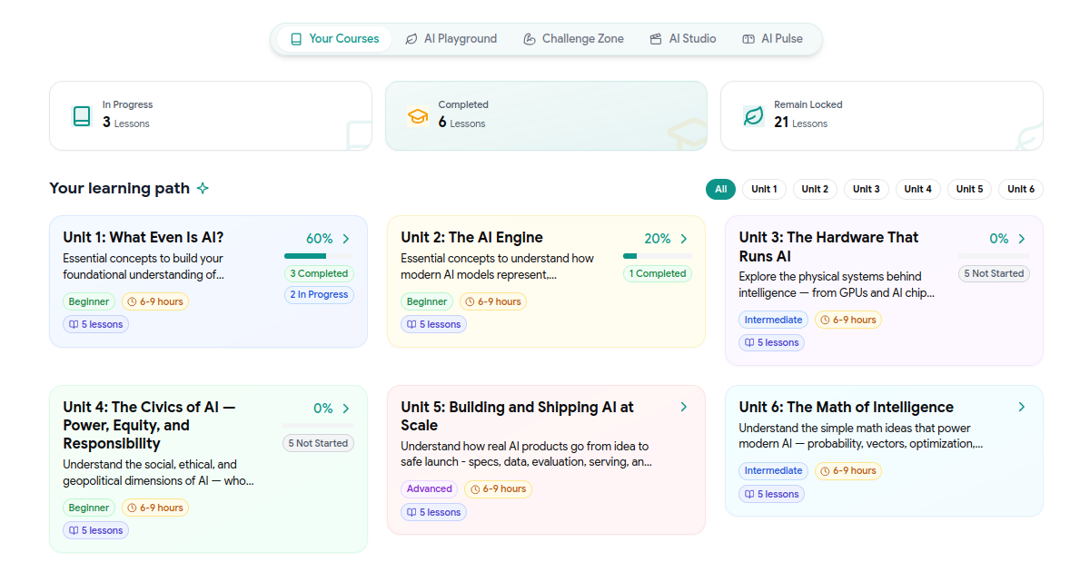This screenshot has width=1090, height=572.
Task: Filter by Unit 2
Action: pyautogui.click(x=815, y=189)
